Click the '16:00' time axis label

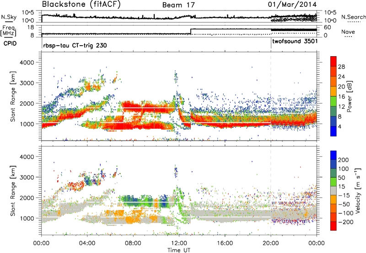click(225, 243)
